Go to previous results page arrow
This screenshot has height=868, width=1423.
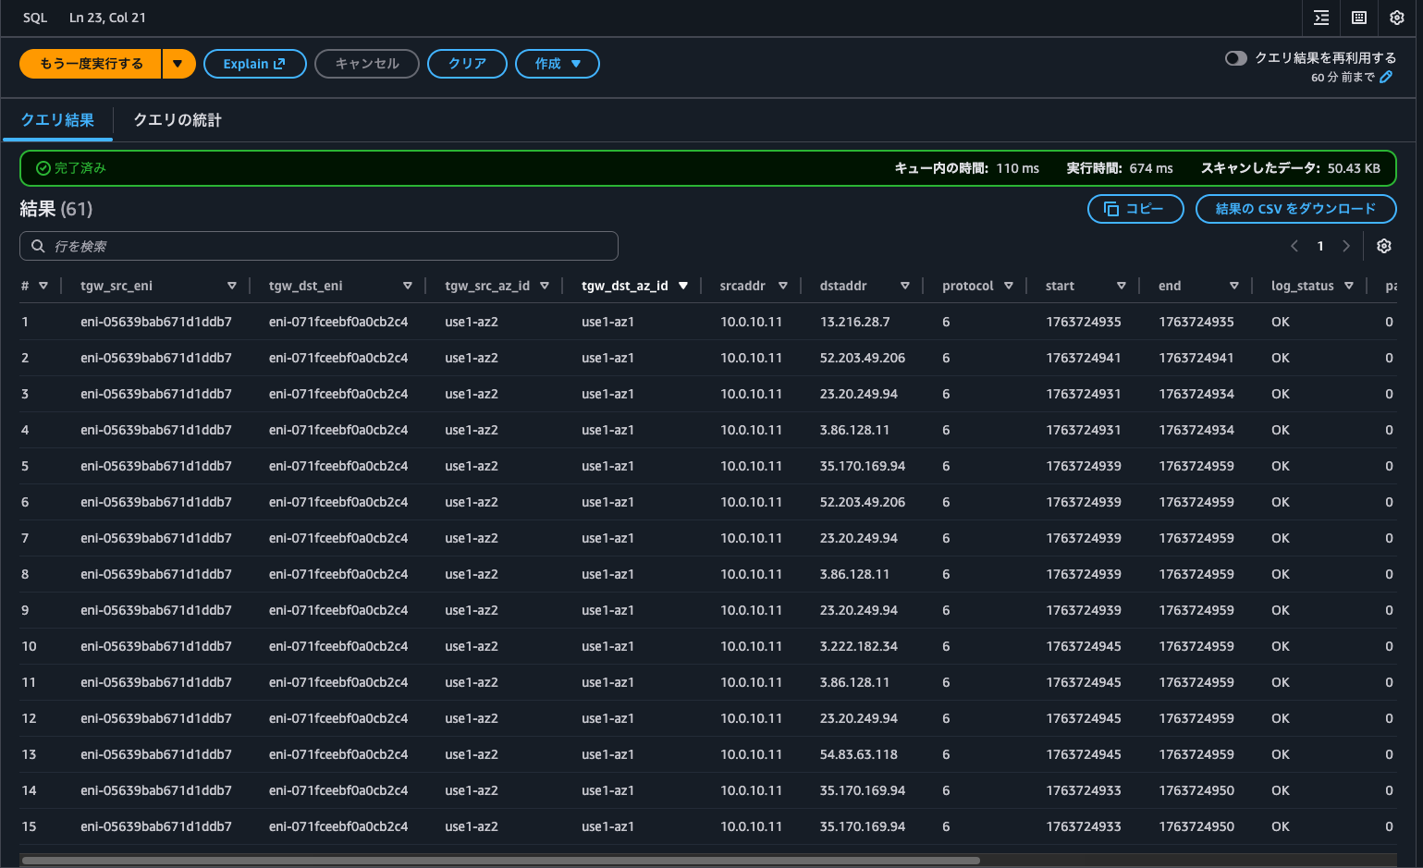pyautogui.click(x=1294, y=246)
